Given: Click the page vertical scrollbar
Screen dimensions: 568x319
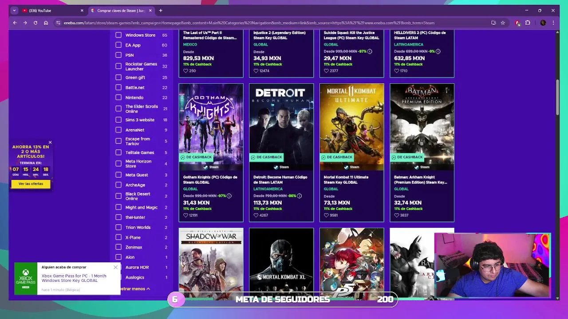Looking at the screenshot, I should (557, 97).
